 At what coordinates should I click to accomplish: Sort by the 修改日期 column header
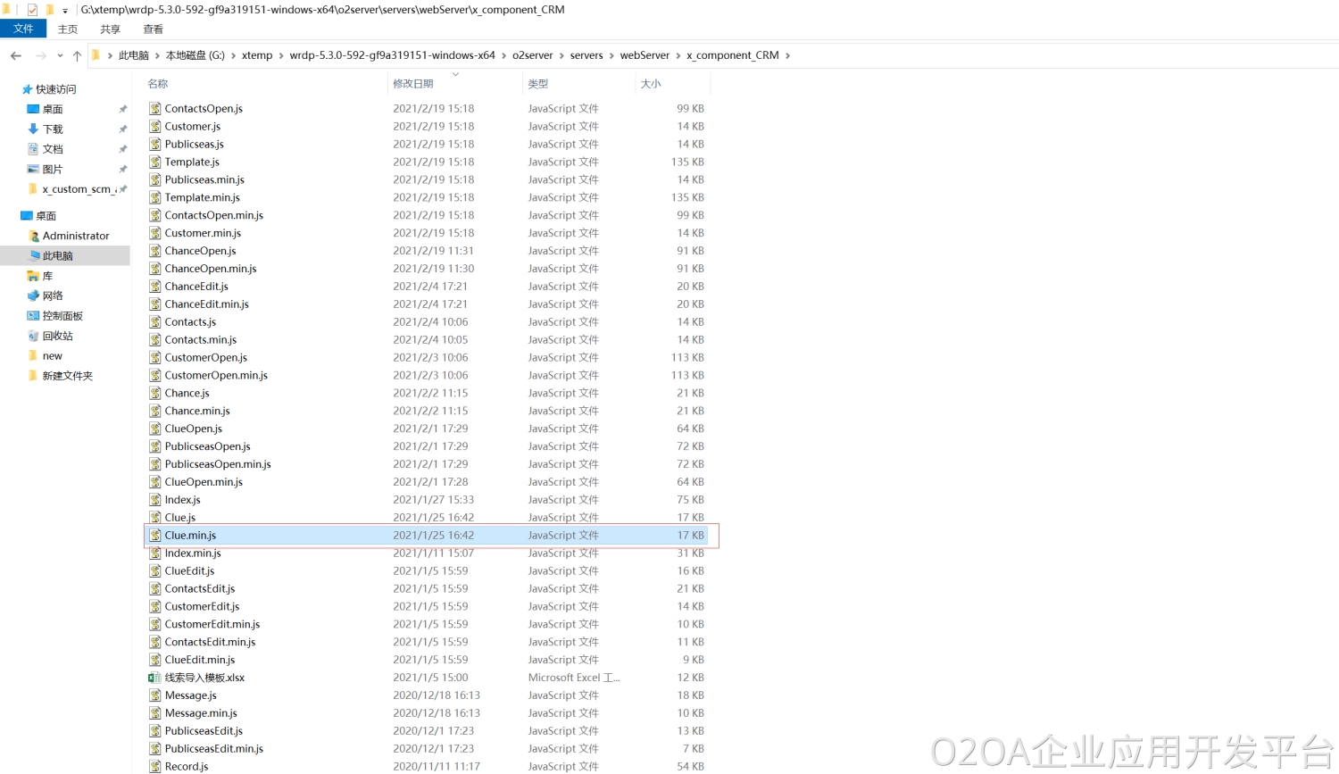coord(413,84)
